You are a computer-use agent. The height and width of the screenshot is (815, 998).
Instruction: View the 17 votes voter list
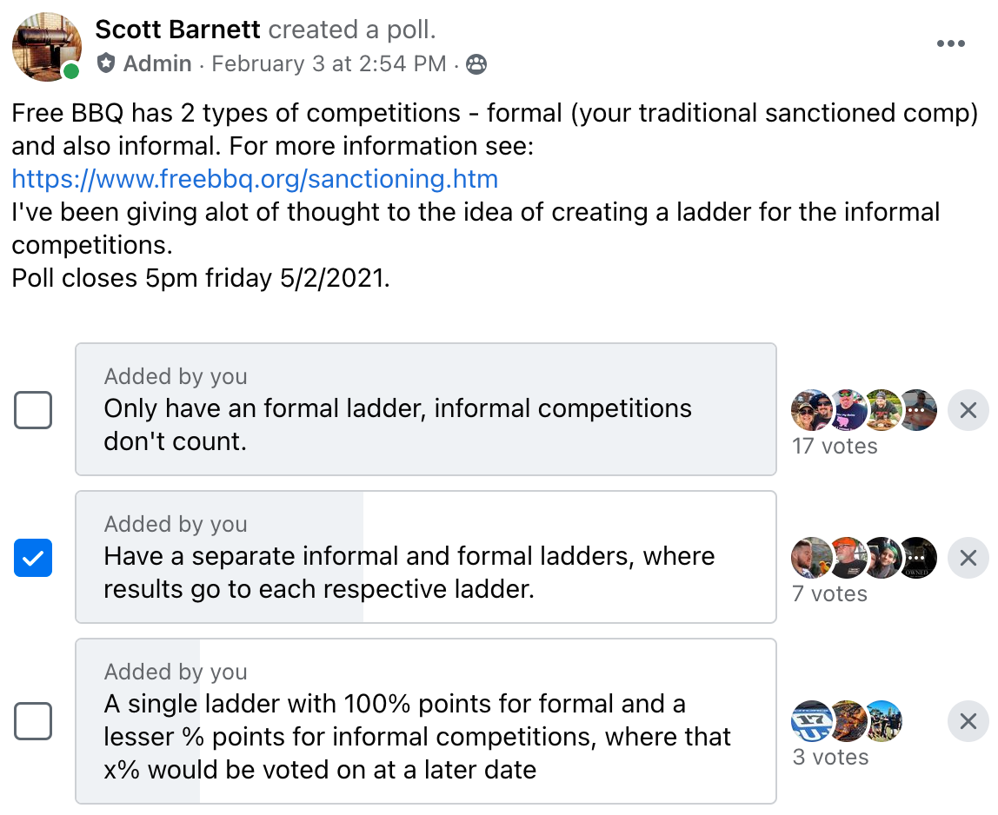[835, 446]
